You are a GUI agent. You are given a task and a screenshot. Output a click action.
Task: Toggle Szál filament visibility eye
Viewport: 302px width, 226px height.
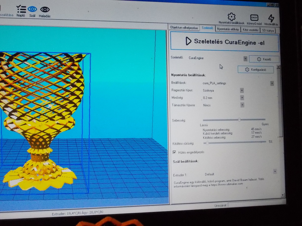click(x=32, y=10)
